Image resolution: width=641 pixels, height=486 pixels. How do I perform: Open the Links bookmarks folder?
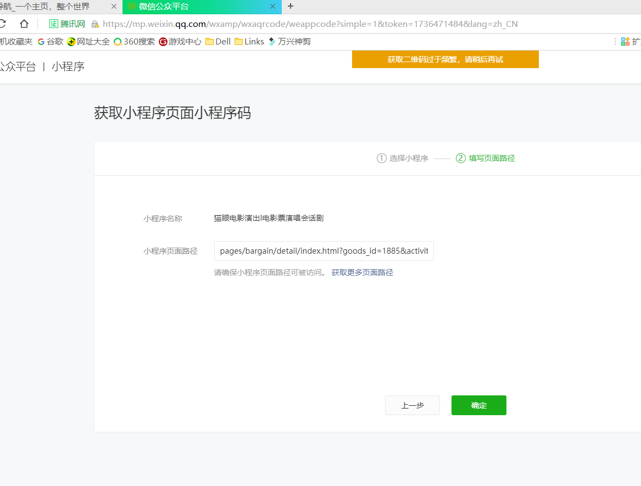click(249, 42)
